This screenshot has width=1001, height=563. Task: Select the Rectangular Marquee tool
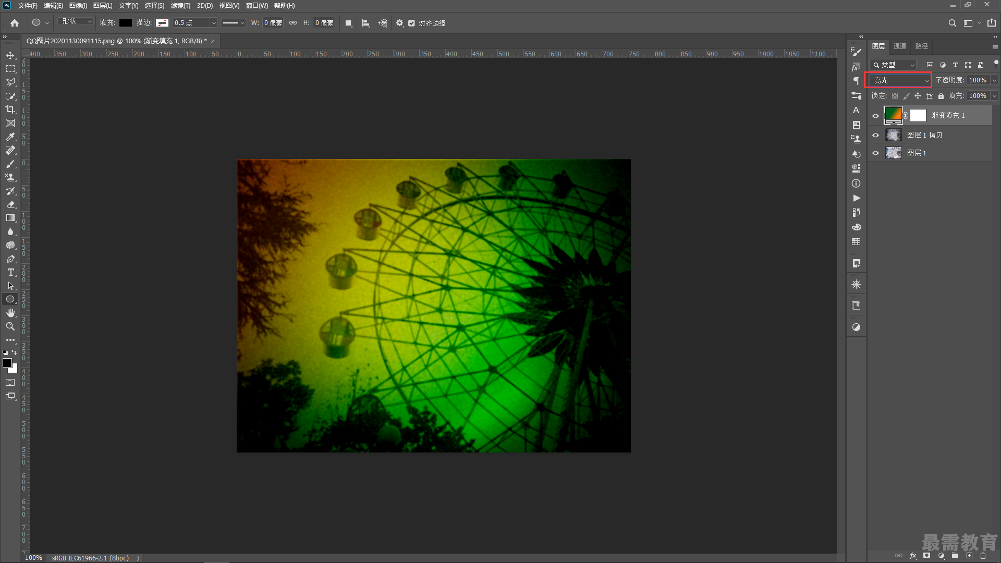pyautogui.click(x=10, y=69)
